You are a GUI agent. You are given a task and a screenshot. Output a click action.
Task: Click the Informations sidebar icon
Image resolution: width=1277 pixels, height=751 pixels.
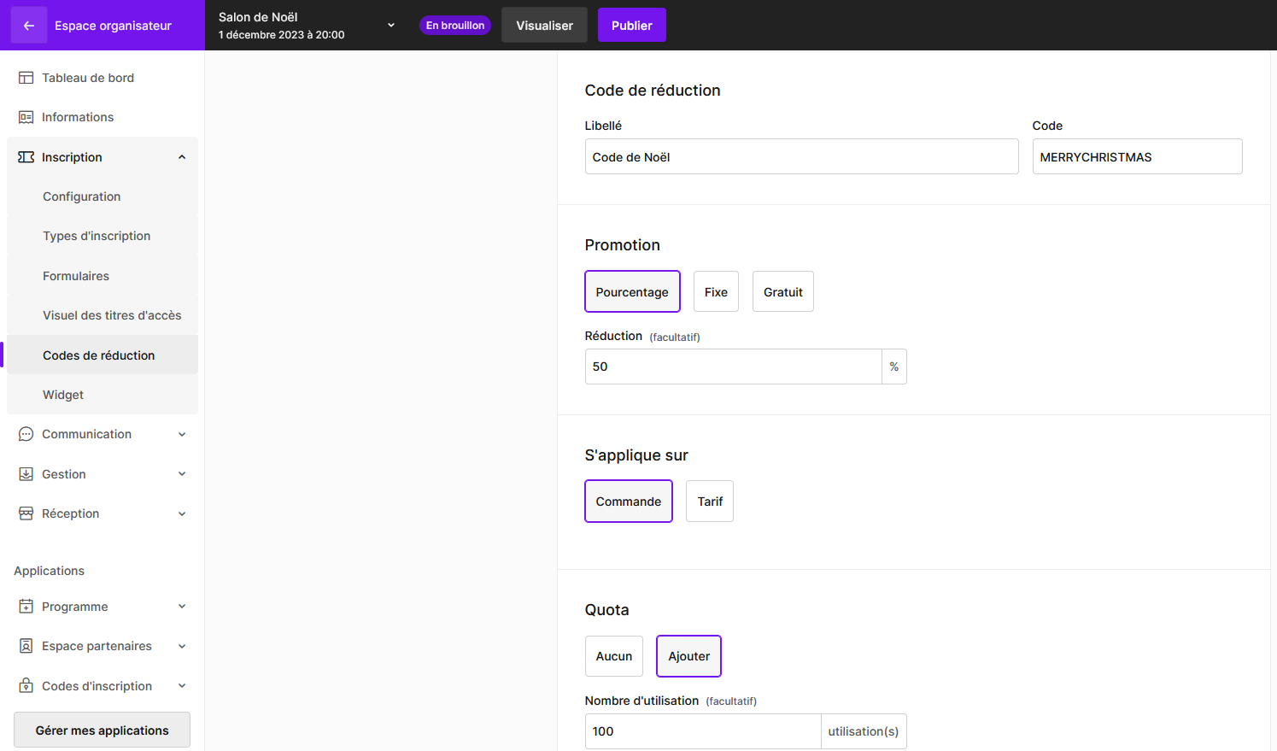point(26,117)
